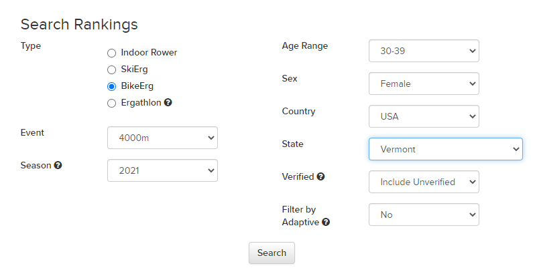Open the Event dropdown showing 4000m
Viewport: 537px width, 268px height.
coord(162,138)
